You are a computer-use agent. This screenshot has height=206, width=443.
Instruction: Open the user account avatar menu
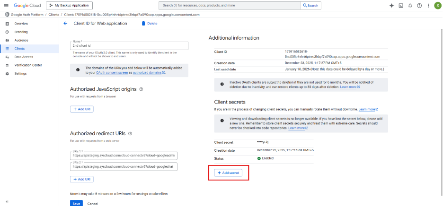point(437,6)
